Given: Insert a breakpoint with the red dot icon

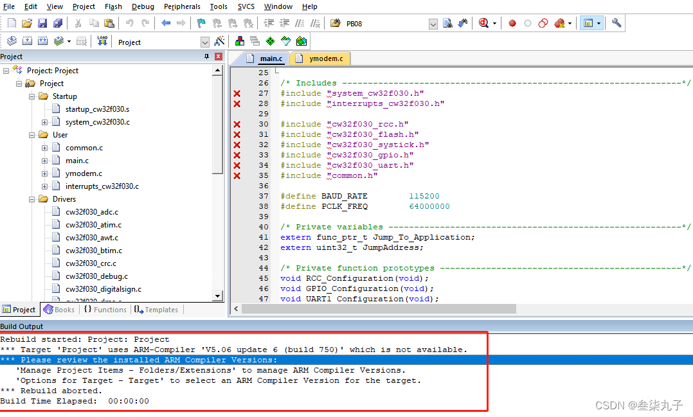Looking at the screenshot, I should pos(512,22).
